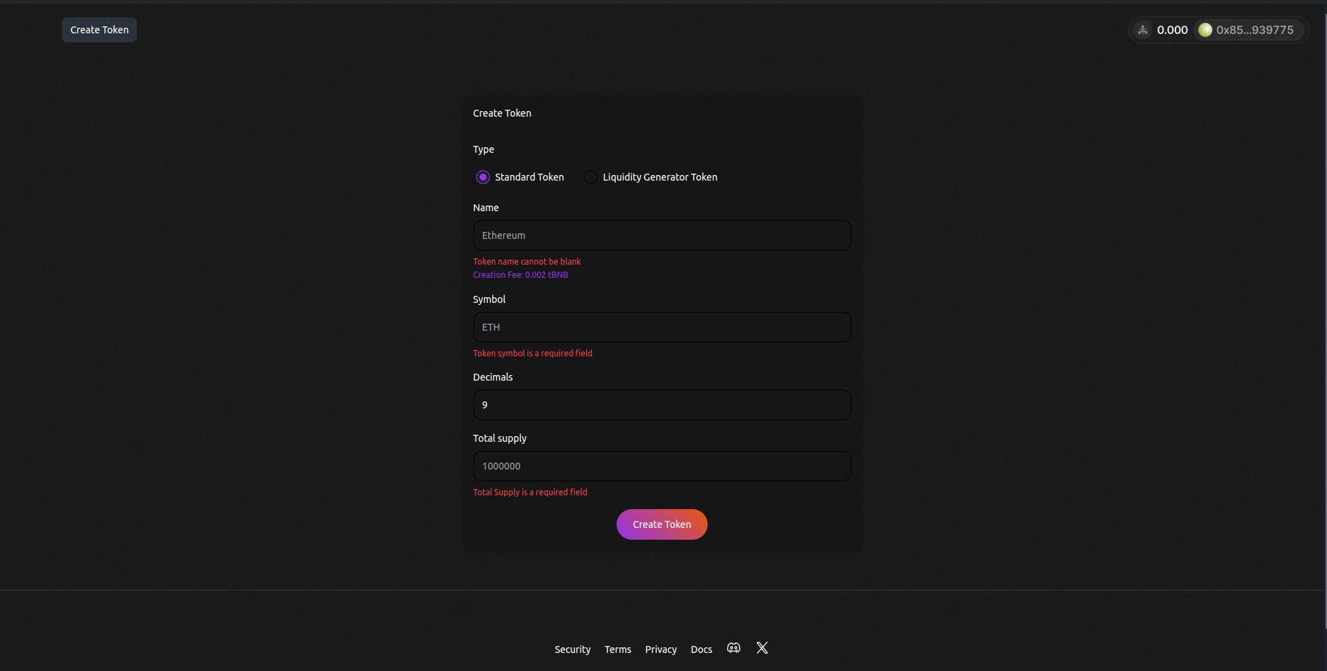Open the Security footer link
The image size is (1327, 671).
tap(573, 649)
